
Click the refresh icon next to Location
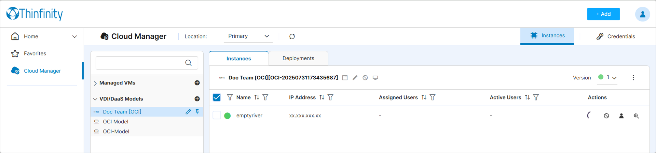click(x=292, y=36)
